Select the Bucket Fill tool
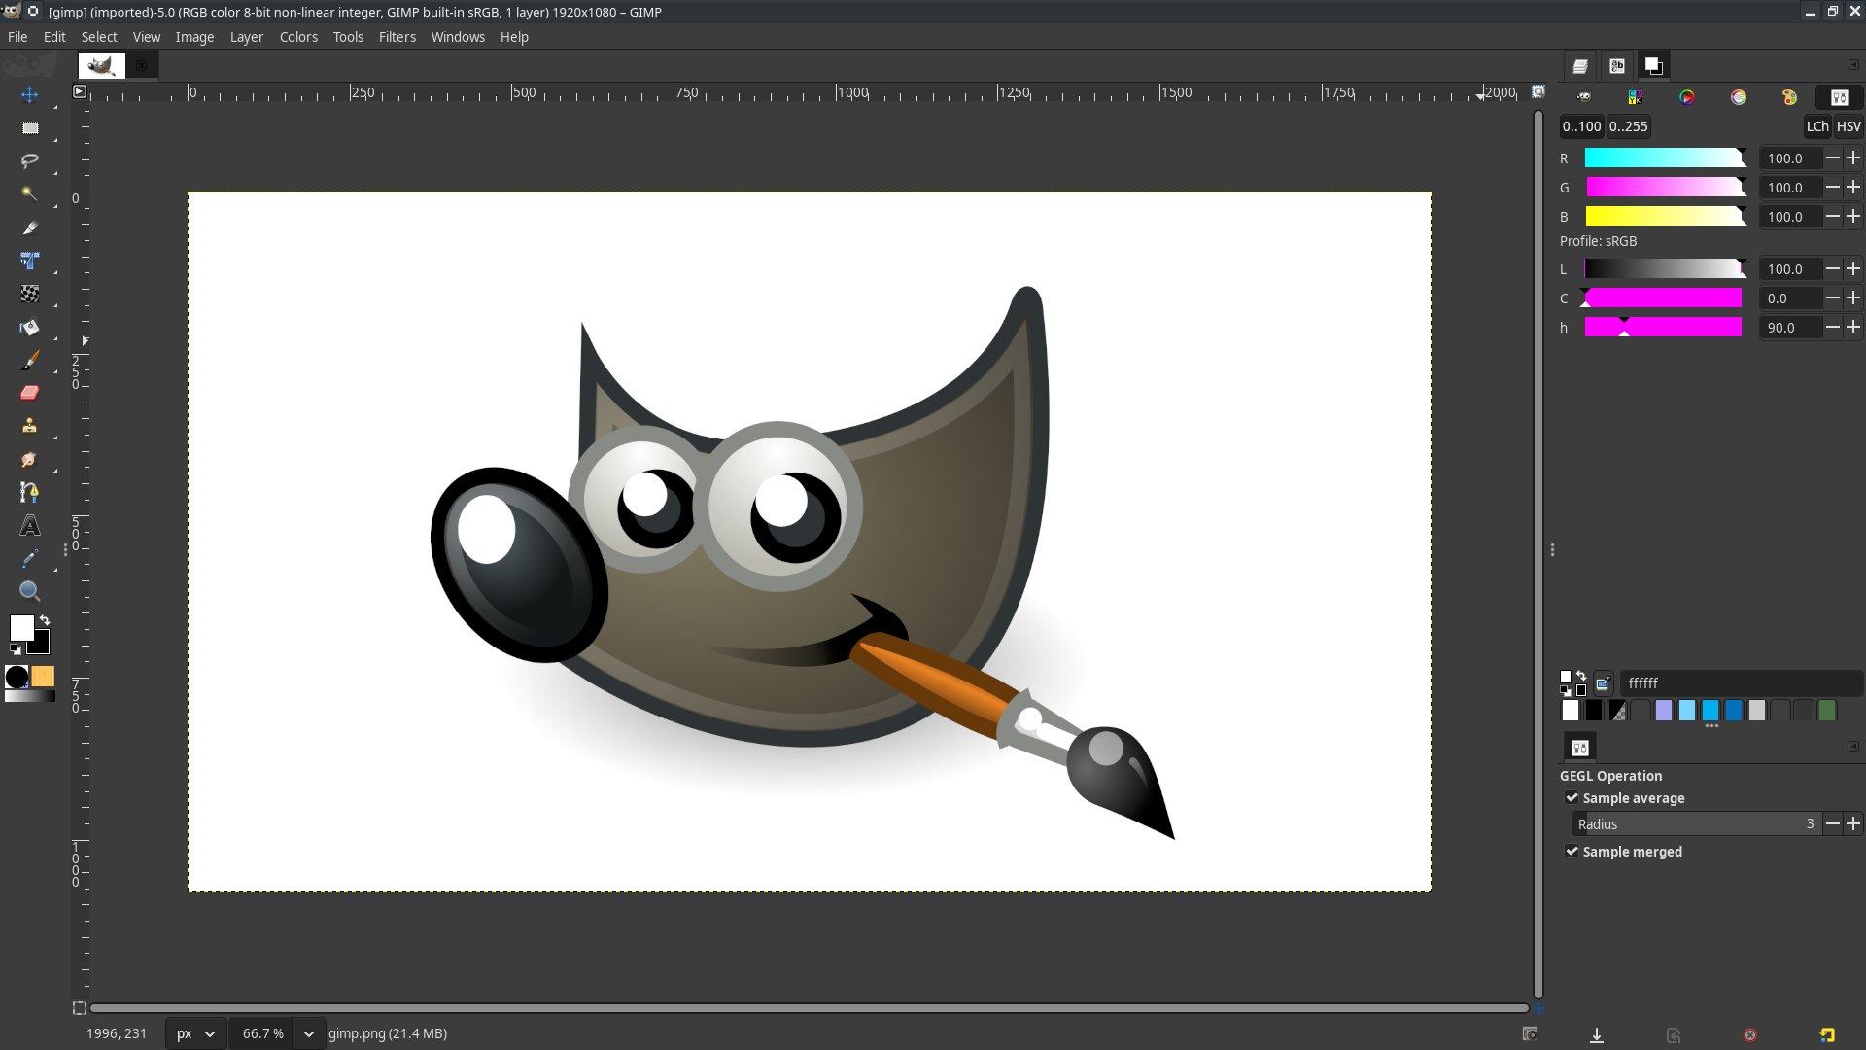The height and width of the screenshot is (1050, 1866). pos(29,327)
